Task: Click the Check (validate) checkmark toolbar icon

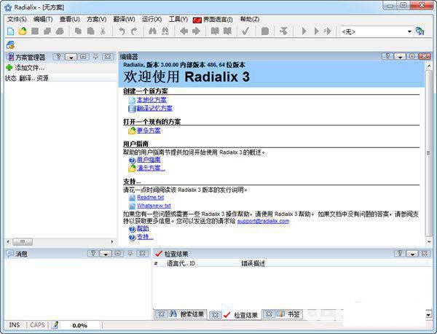Action: coord(245,31)
